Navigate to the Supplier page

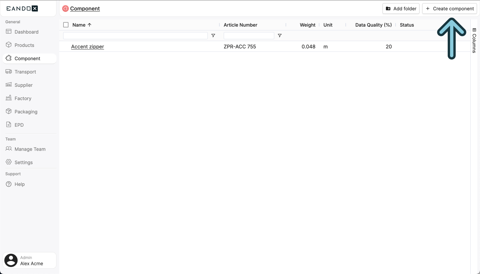(23, 85)
